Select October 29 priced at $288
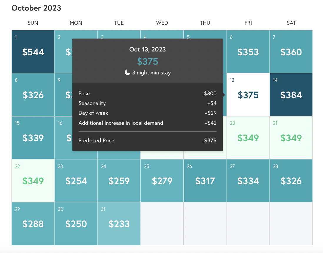Screen dimensions: 323x253 coord(33,224)
